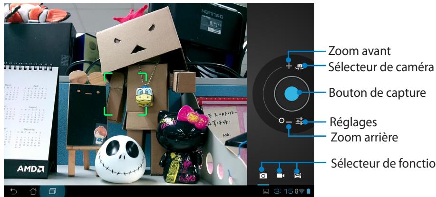Tap the battery status icon
The width and height of the screenshot is (436, 197).
[308, 191]
